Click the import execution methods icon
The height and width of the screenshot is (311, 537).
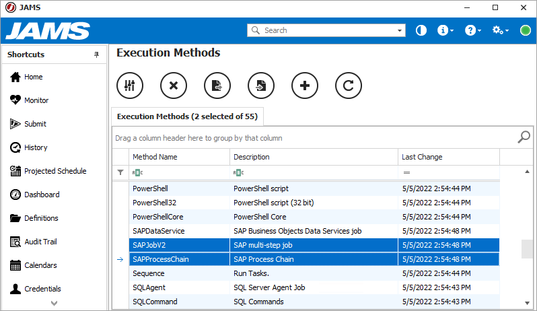(261, 85)
